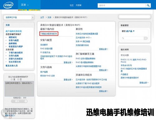Expand the 选择其它产品 product selector
This screenshot has width=156, height=120.
pos(19,17)
